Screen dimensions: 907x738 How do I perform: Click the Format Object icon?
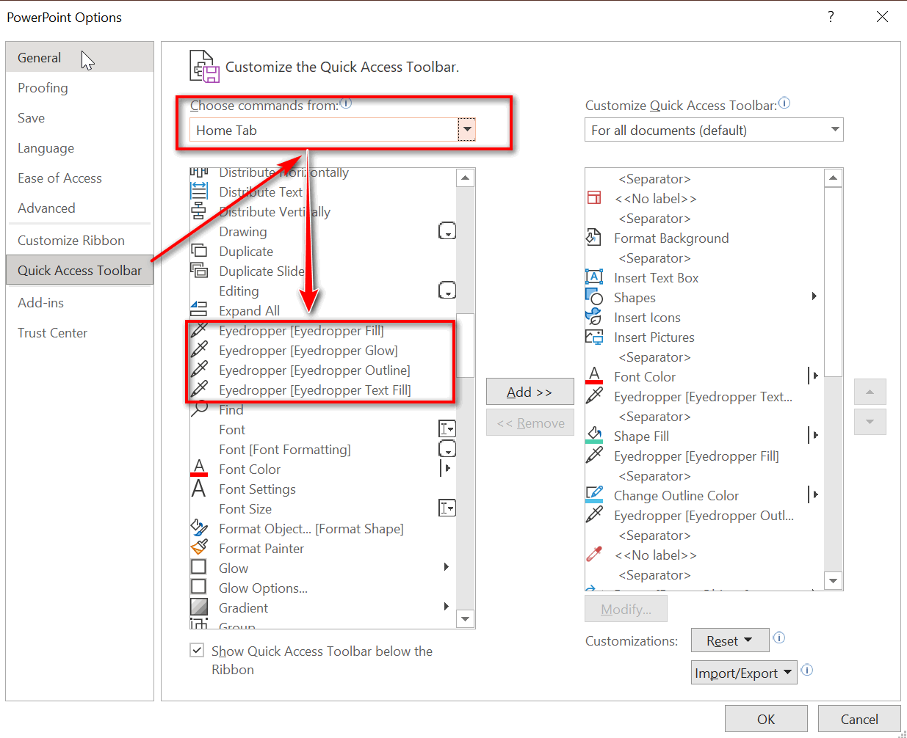coord(199,528)
